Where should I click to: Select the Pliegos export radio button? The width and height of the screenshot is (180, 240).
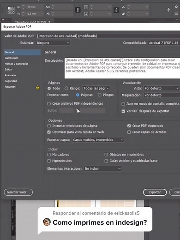[100, 95]
